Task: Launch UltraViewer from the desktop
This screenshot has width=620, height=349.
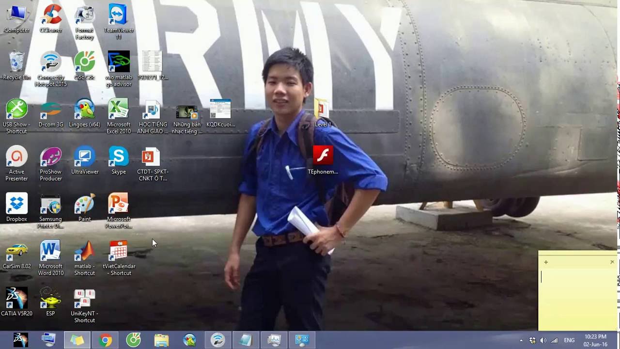Action: [84, 160]
